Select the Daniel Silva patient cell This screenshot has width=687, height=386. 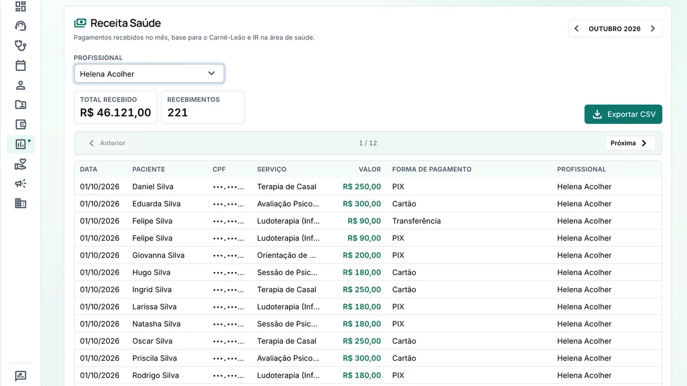153,186
